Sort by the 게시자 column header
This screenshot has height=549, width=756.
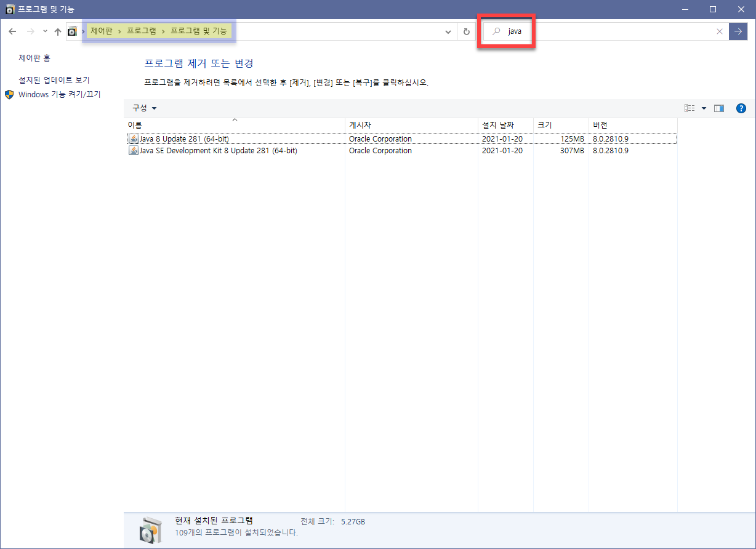tap(411, 125)
